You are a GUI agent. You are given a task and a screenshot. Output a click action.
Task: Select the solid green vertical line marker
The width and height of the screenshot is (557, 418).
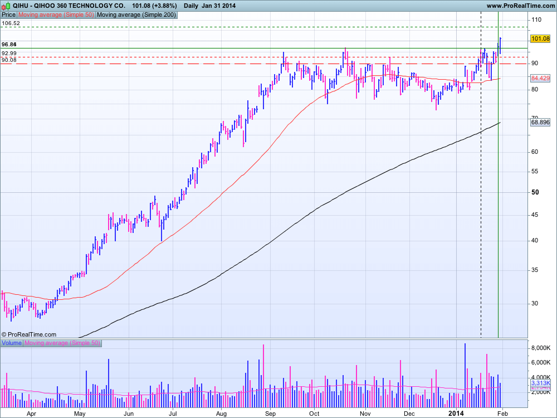pyautogui.click(x=498, y=174)
